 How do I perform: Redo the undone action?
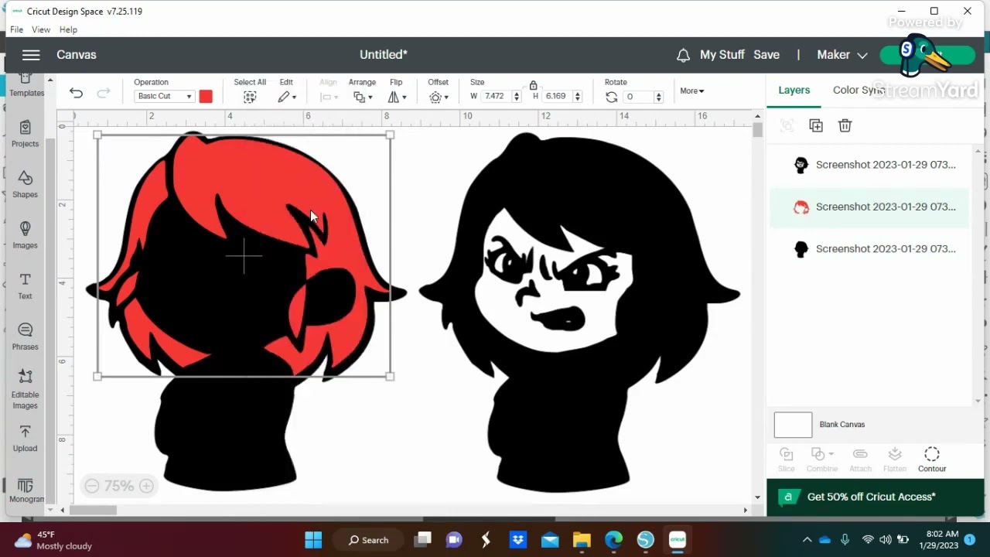[x=103, y=94]
